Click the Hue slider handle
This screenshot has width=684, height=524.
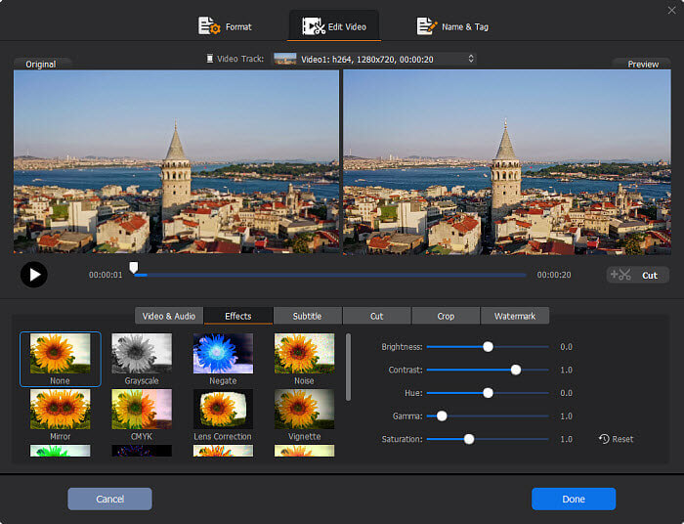[x=489, y=393]
